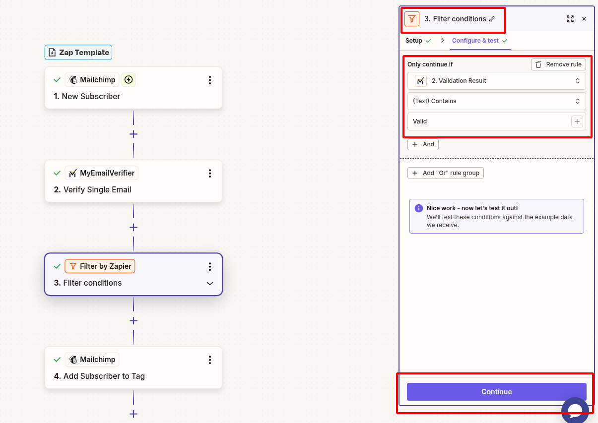The image size is (598, 423).
Task: Click the plus icon between steps 1 and 2
Action: [x=133, y=134]
